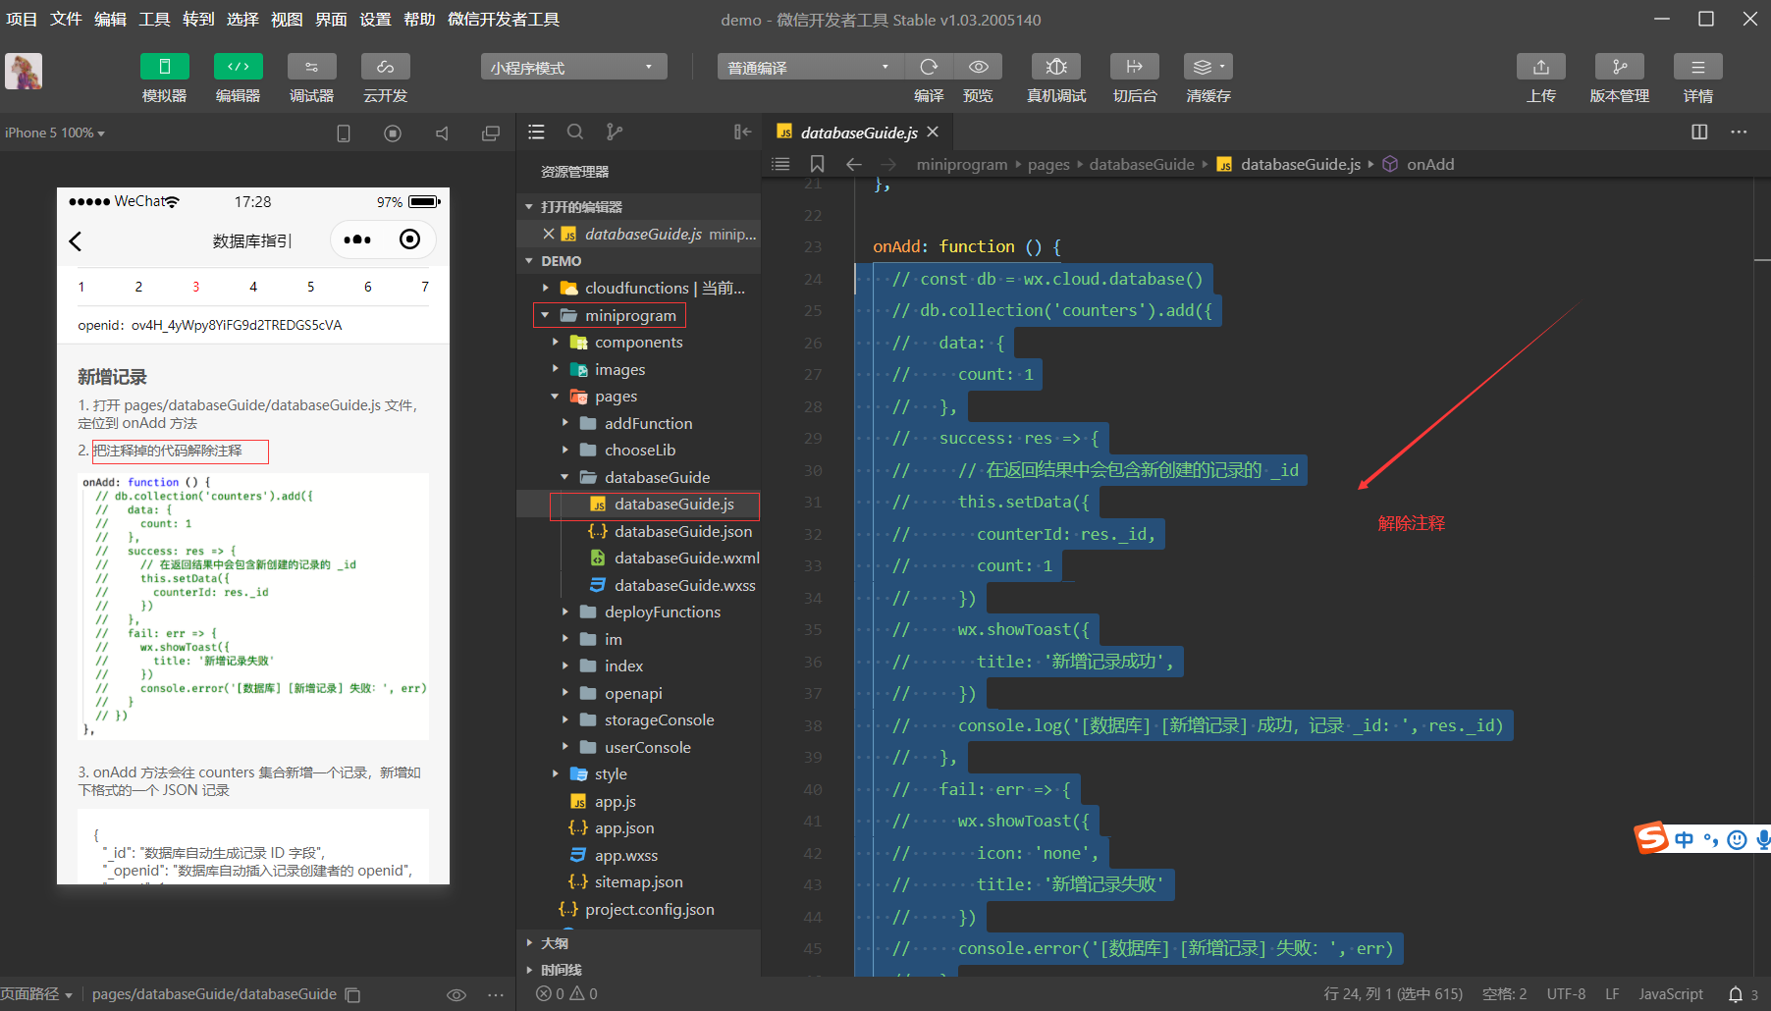Click the simulator back arrow
Image resolution: width=1771 pixels, height=1011 pixels.
pos(76,240)
